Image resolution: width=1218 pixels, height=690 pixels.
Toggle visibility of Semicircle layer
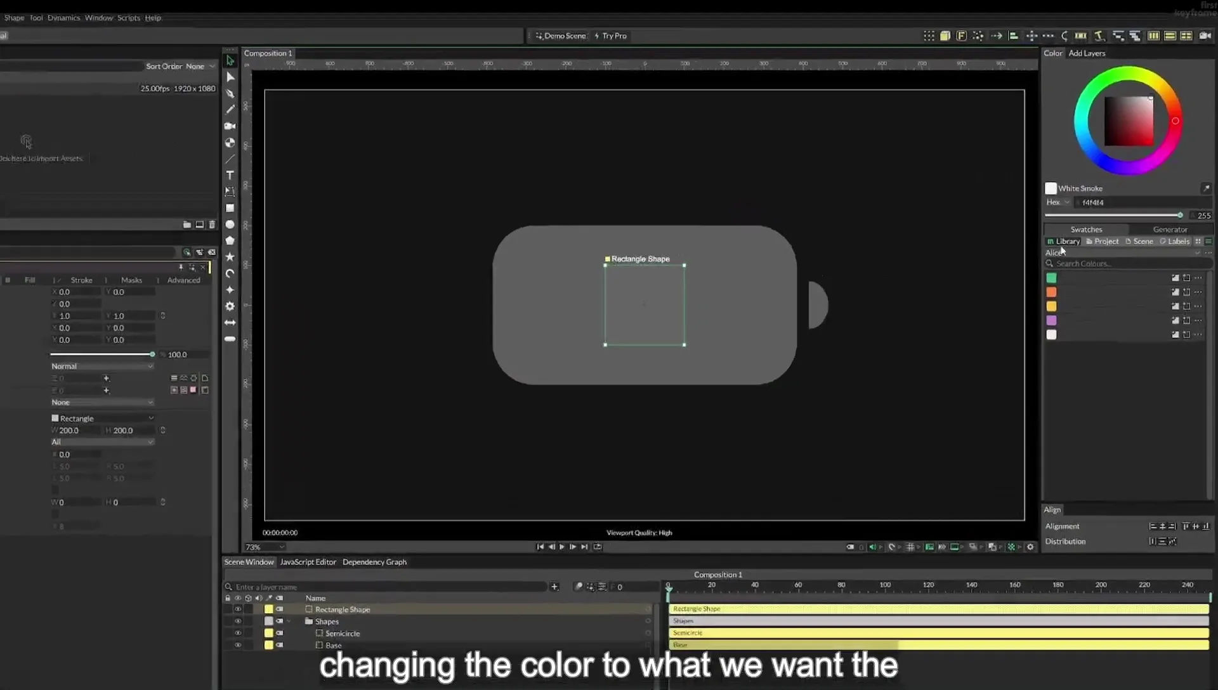[238, 633]
